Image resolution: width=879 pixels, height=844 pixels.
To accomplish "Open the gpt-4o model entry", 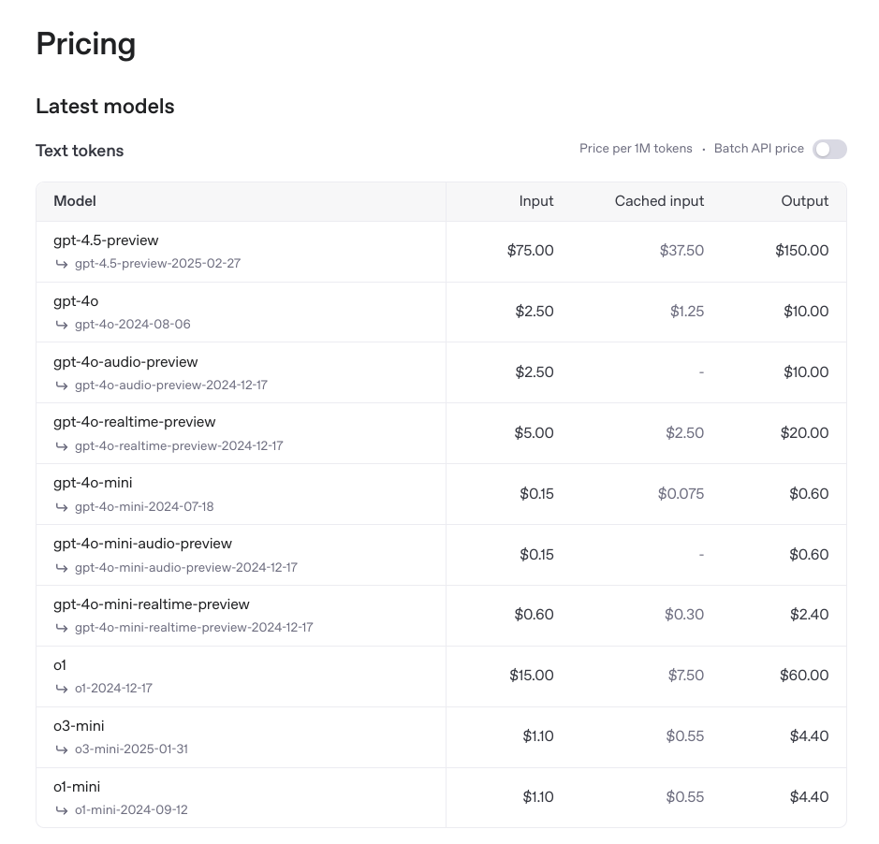I will pos(76,301).
